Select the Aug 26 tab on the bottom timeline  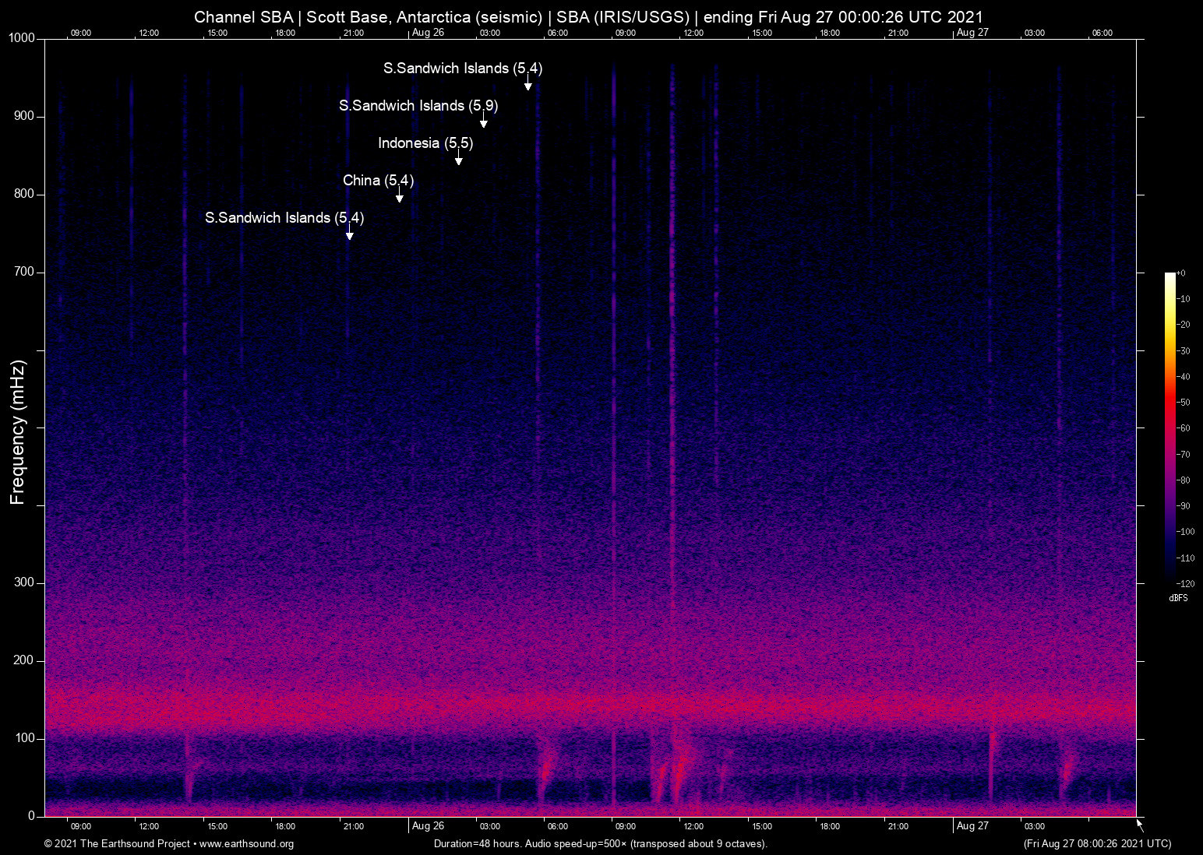tap(429, 826)
